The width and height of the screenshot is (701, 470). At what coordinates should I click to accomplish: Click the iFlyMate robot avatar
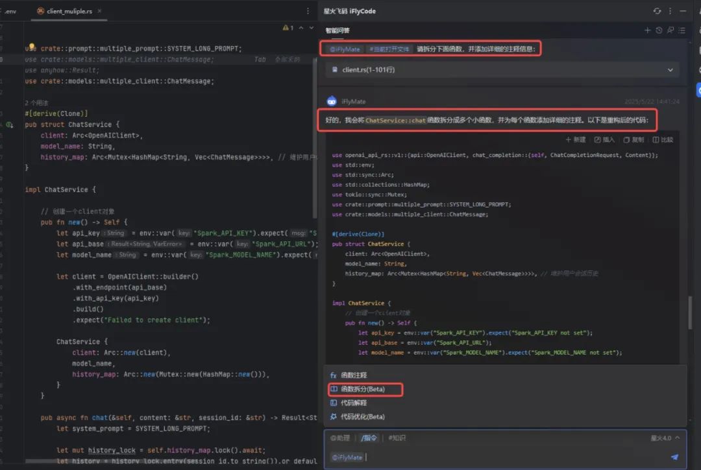click(331, 101)
